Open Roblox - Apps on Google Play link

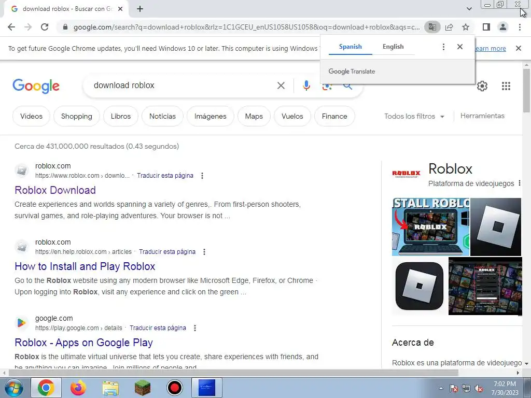(83, 343)
